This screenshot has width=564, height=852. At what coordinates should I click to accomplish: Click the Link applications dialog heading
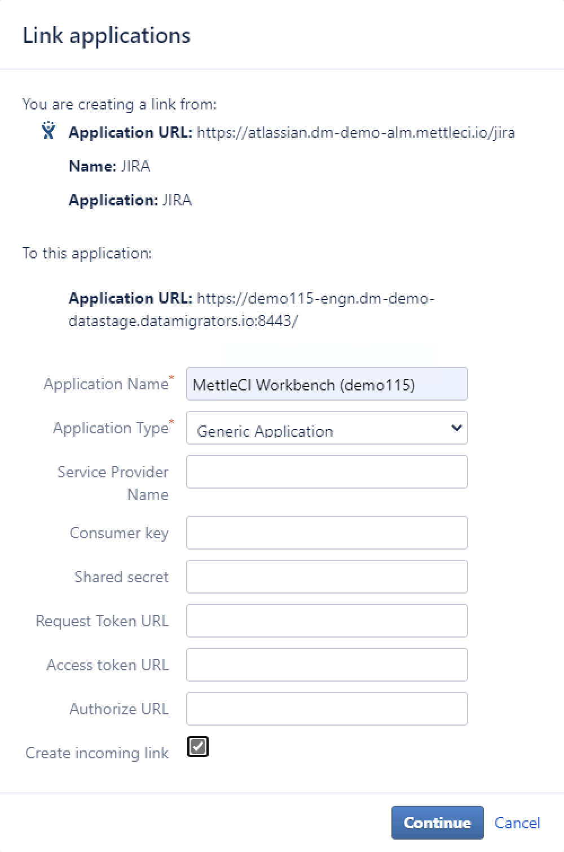click(x=107, y=35)
